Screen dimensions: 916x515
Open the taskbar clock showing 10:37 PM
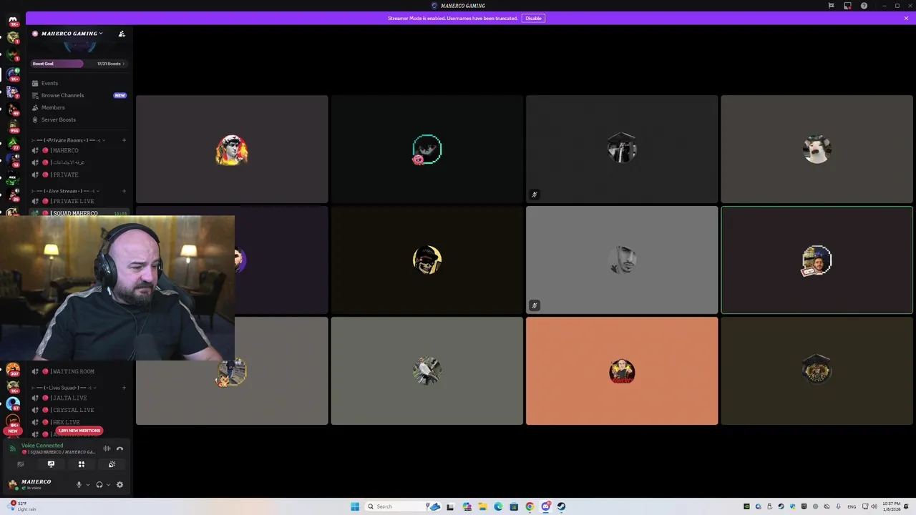892,506
